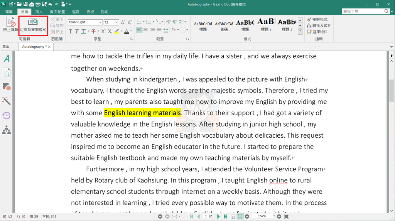This screenshot has height=221, width=395.
Task: Apply black font color swatch
Action: pos(127,31)
